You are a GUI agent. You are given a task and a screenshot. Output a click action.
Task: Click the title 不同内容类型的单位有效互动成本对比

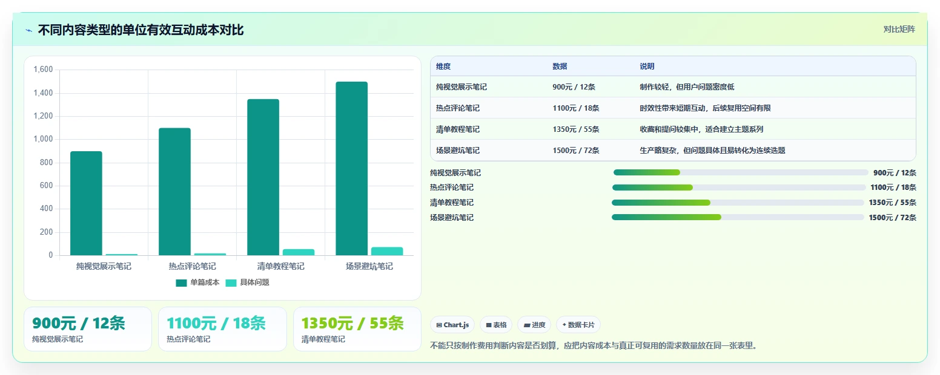pyautogui.click(x=141, y=30)
